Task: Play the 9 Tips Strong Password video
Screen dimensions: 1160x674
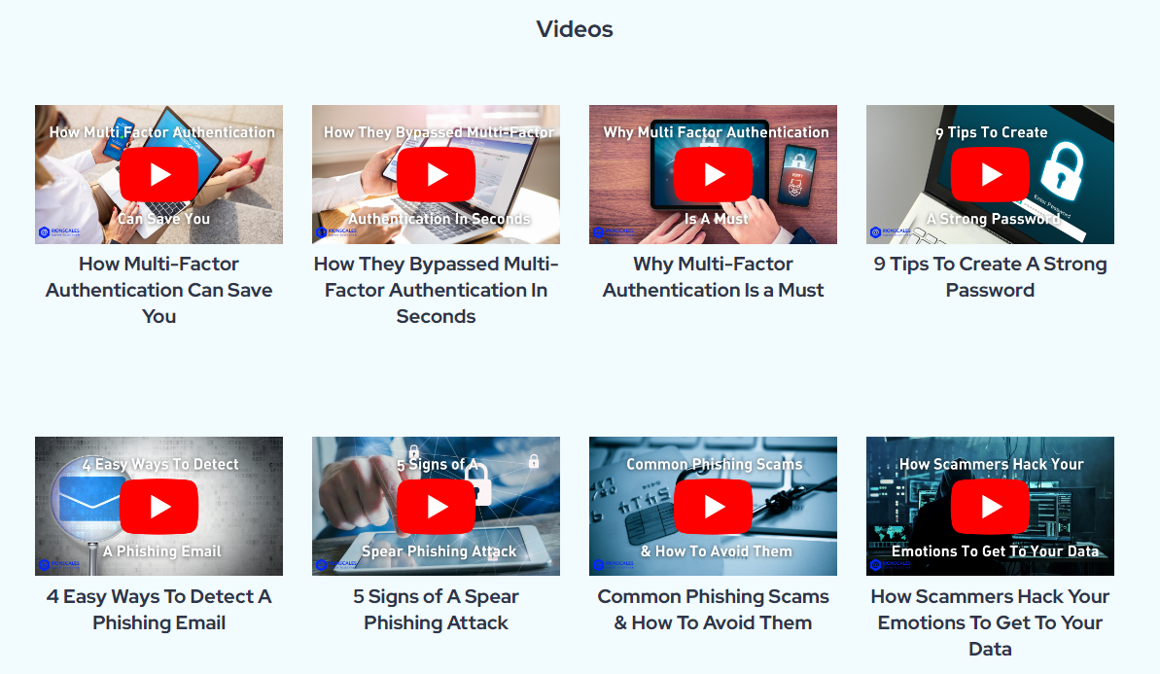Action: [990, 175]
